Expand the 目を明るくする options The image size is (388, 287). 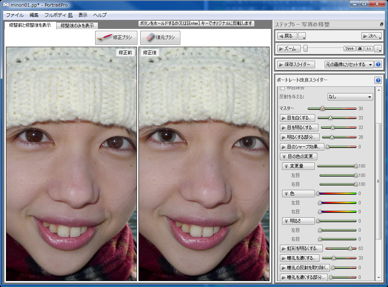tap(299, 128)
